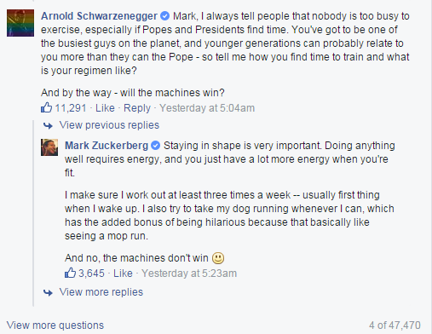Open Arnold Schwarzenegger's rainbow profile picture
This screenshot has width=432, height=334.
click(x=20, y=23)
